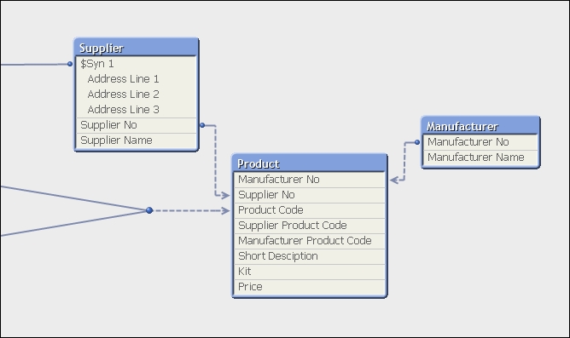570x338 pixels.
Task: Select the Product table header
Action: click(x=310, y=163)
